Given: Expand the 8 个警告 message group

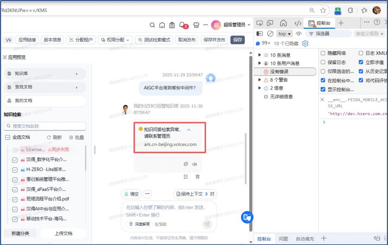Looking at the screenshot, I should click(260, 80).
